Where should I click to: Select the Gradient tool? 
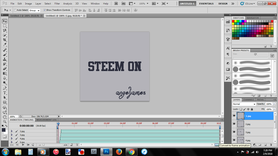pyautogui.click(x=5, y=73)
